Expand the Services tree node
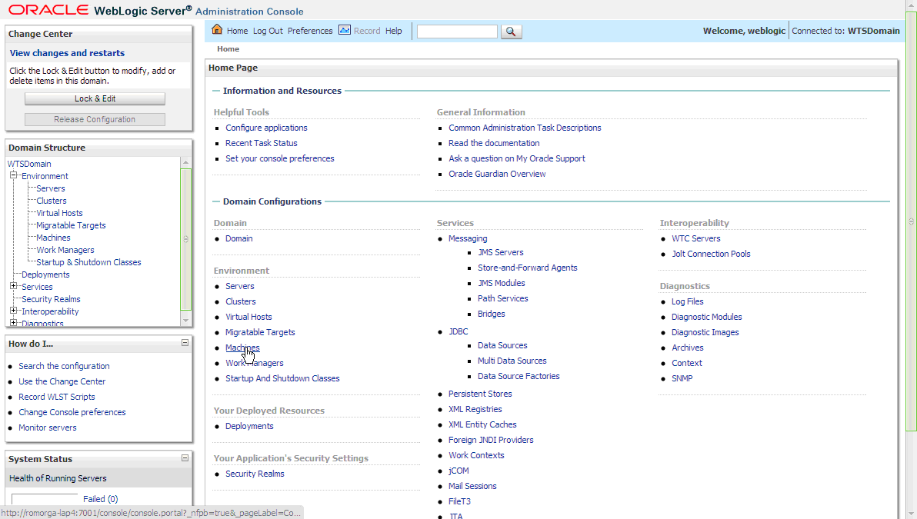 tap(12, 286)
